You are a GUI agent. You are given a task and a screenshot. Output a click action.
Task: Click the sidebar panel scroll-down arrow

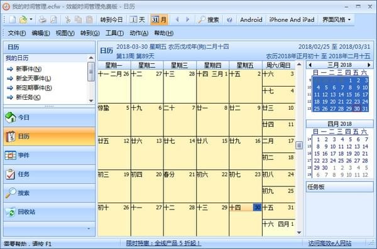(91, 100)
